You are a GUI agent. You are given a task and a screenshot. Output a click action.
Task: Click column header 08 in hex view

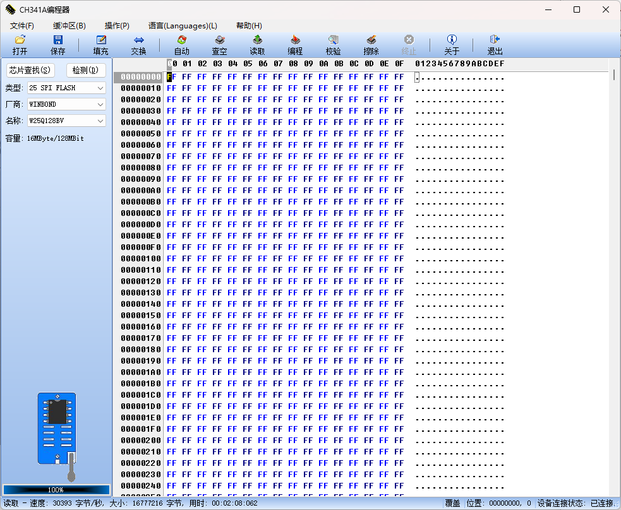coord(293,64)
